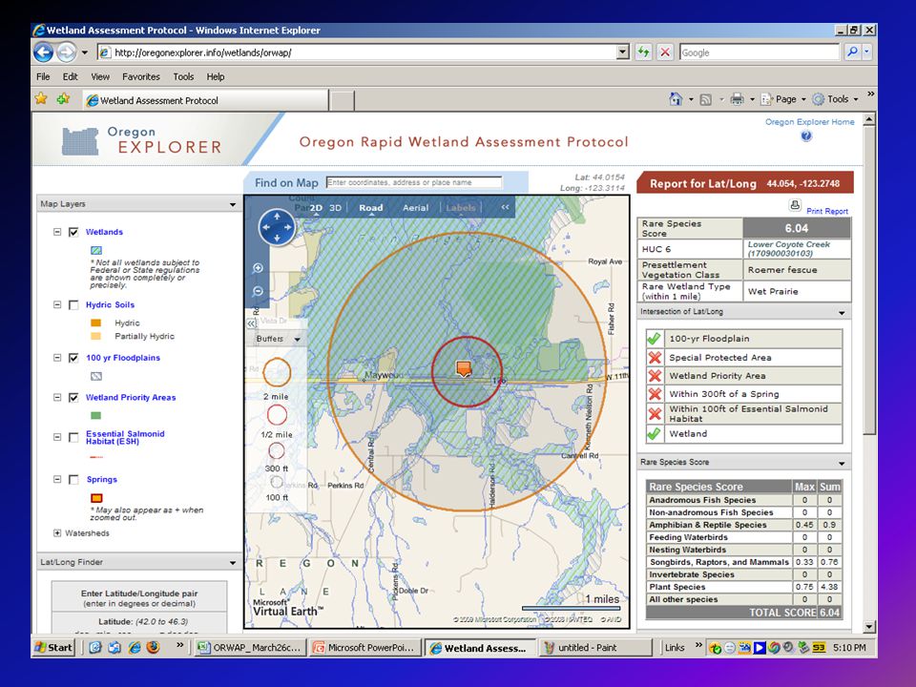Start search with magnifier icon

point(853,52)
